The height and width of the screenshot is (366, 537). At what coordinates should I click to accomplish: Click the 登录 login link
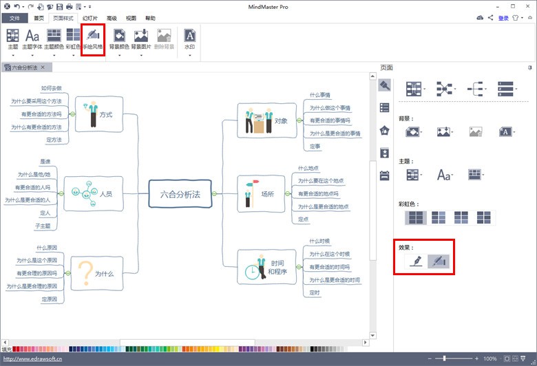pyautogui.click(x=503, y=18)
